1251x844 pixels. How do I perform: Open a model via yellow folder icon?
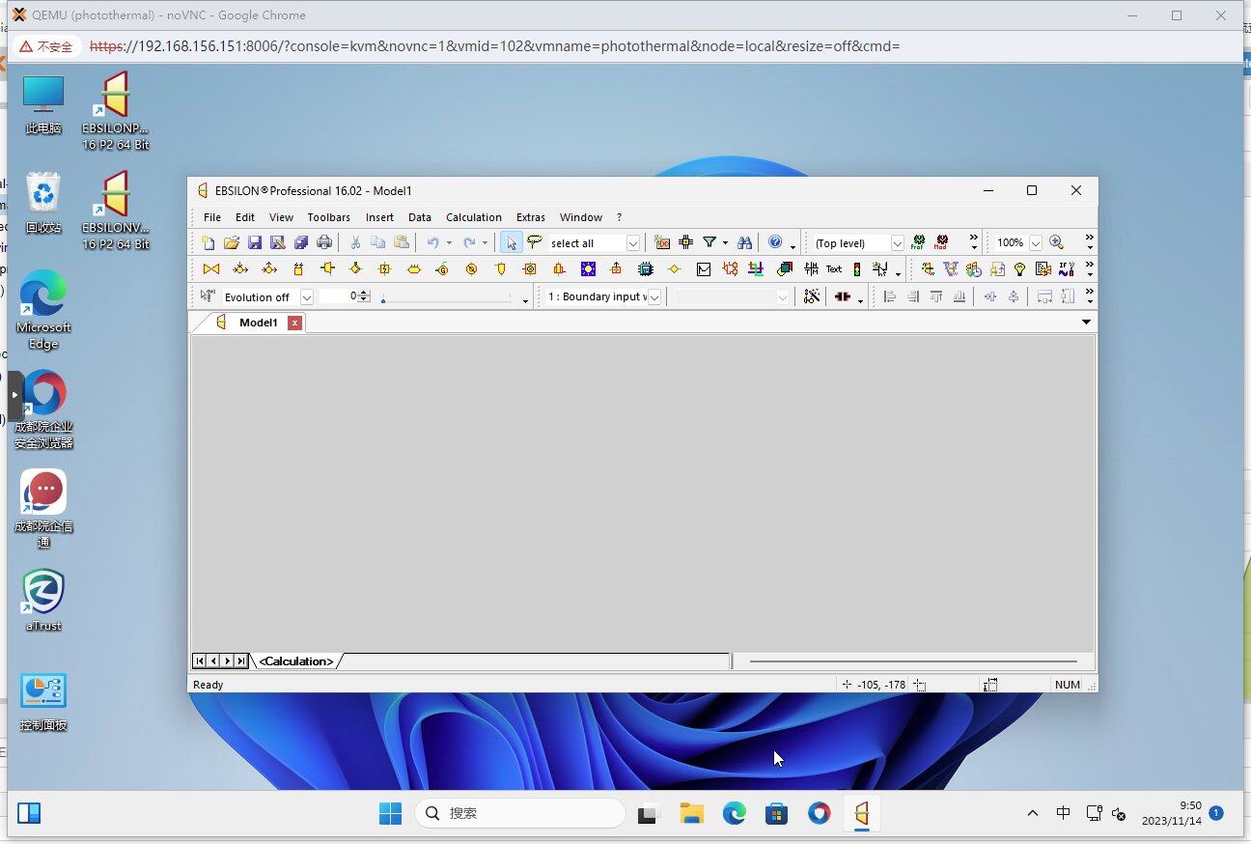pos(232,243)
